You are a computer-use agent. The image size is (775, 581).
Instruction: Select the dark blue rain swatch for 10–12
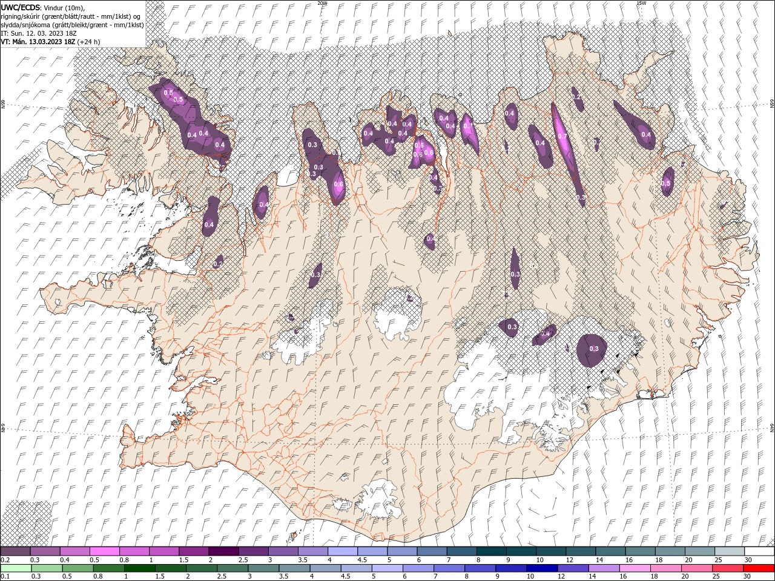(541, 568)
